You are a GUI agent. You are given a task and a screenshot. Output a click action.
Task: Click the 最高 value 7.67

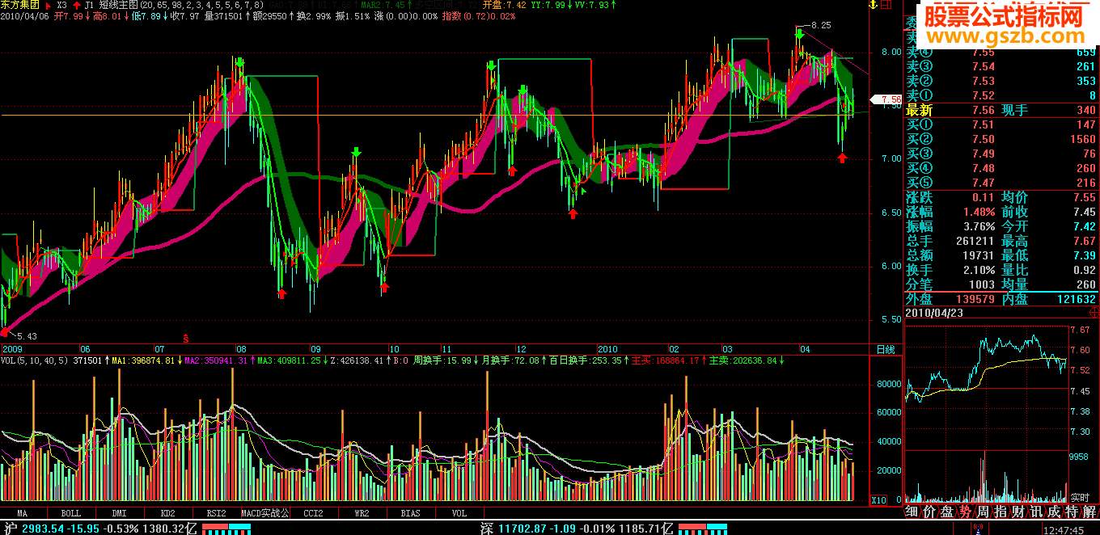(1083, 241)
